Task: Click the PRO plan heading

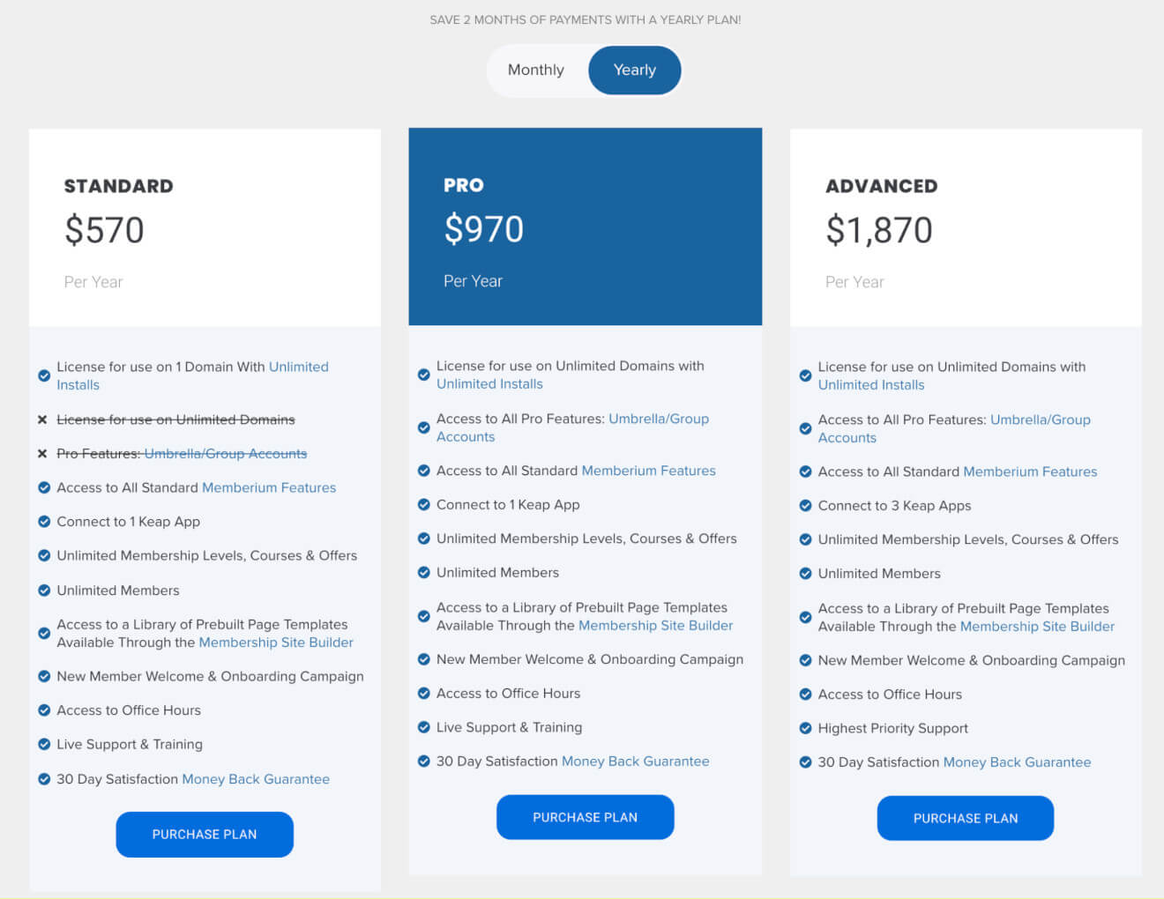Action: pos(464,185)
